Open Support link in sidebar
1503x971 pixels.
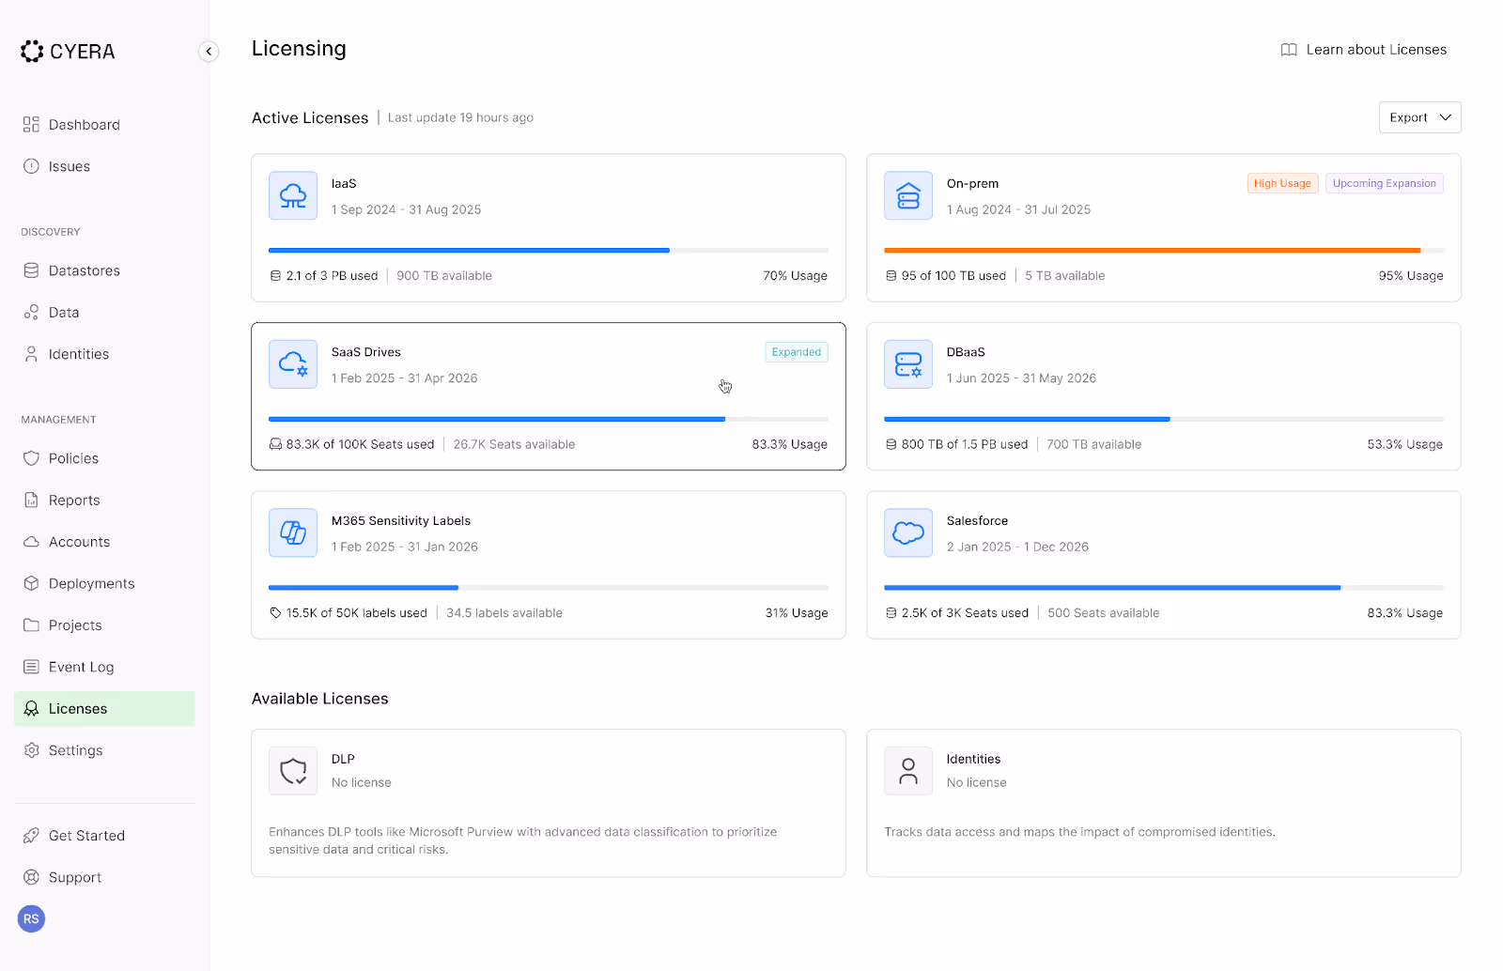point(104,877)
